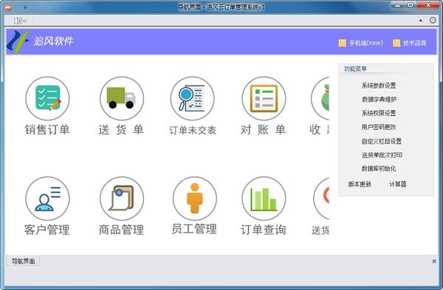Open 技术咨询 link
Screen dimensions: 443x290
click(414, 43)
